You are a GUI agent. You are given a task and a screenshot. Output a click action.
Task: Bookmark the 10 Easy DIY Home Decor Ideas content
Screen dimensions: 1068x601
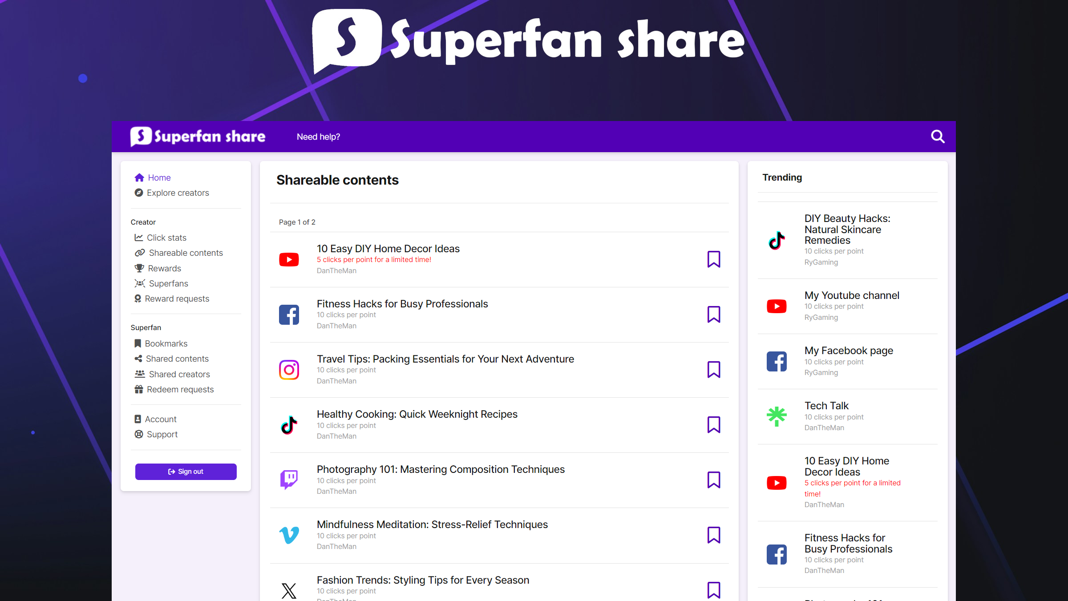714,259
